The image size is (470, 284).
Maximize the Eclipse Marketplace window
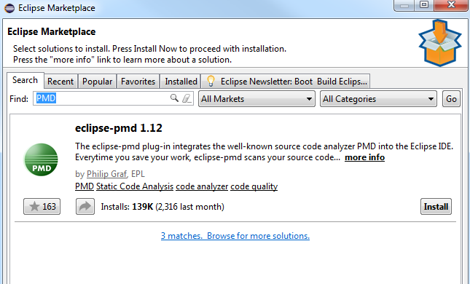point(424,5)
